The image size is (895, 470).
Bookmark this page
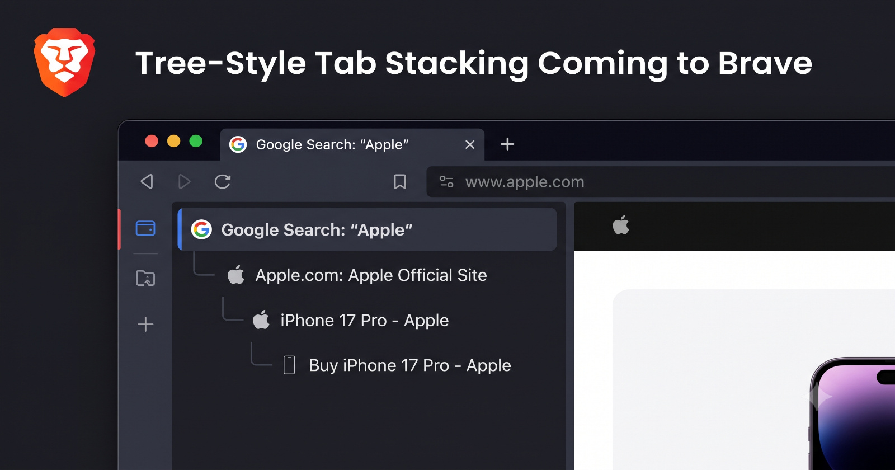400,181
